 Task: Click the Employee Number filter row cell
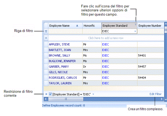pos(151,31)
